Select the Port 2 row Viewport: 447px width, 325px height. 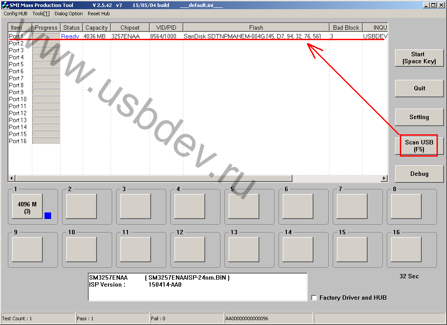[x=198, y=43]
